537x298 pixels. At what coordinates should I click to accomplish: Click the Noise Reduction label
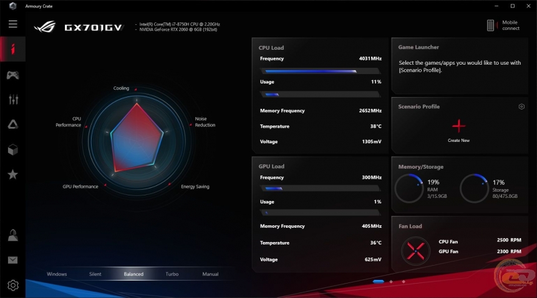point(205,122)
